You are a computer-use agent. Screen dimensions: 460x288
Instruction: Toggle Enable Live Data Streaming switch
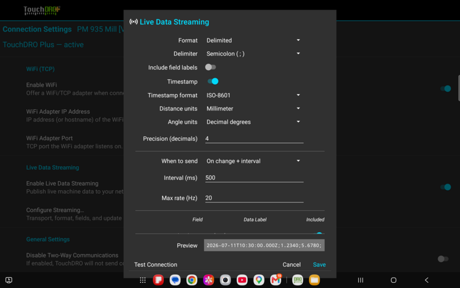tap(445, 187)
